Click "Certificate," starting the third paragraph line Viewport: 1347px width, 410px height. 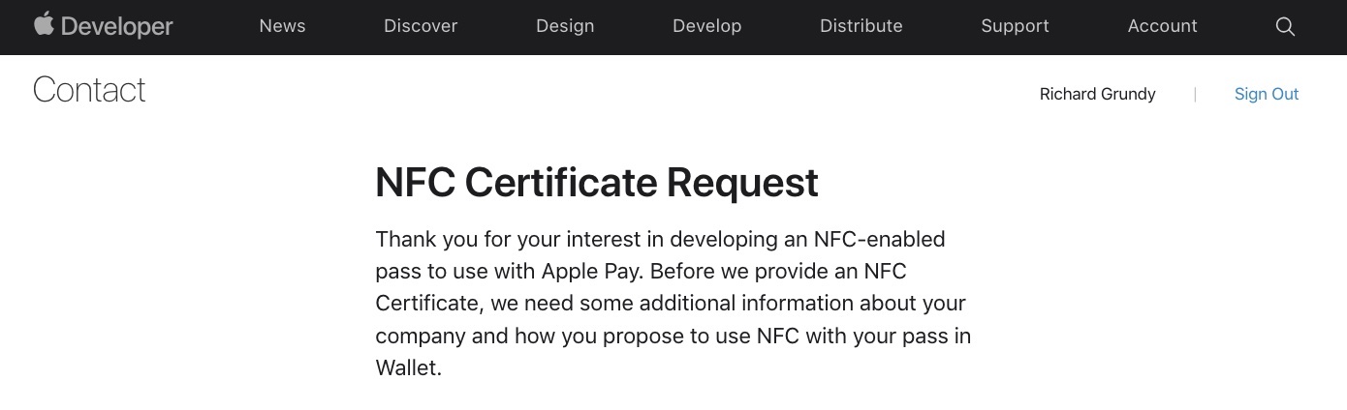428,304
